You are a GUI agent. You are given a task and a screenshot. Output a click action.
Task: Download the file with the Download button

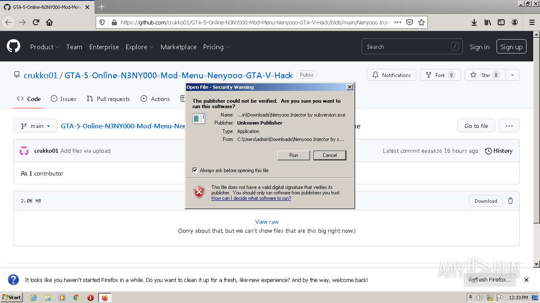486,201
